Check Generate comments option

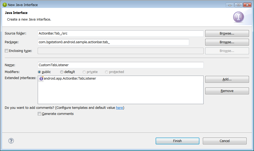click(x=39, y=114)
